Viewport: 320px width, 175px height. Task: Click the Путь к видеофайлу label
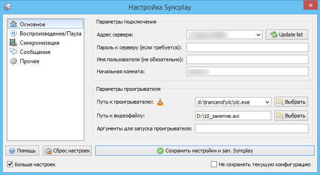pyautogui.click(x=121, y=116)
